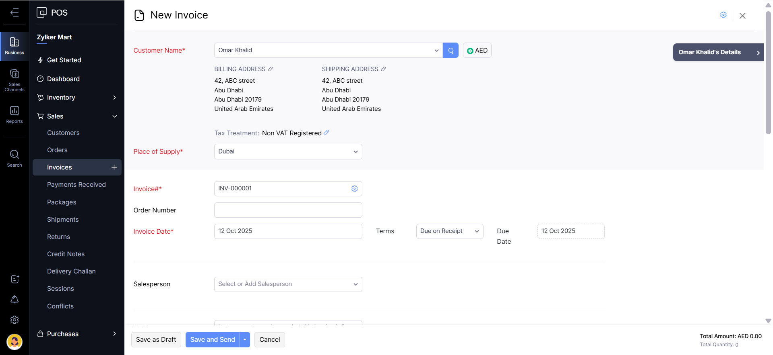Open the notifications bell icon
Screen dimensions: 773x355
[14, 300]
